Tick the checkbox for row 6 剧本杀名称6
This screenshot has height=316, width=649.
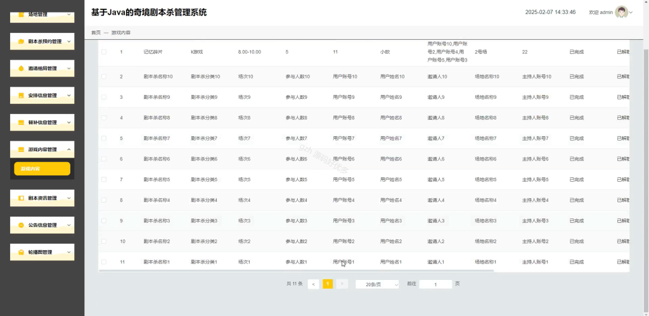click(104, 159)
